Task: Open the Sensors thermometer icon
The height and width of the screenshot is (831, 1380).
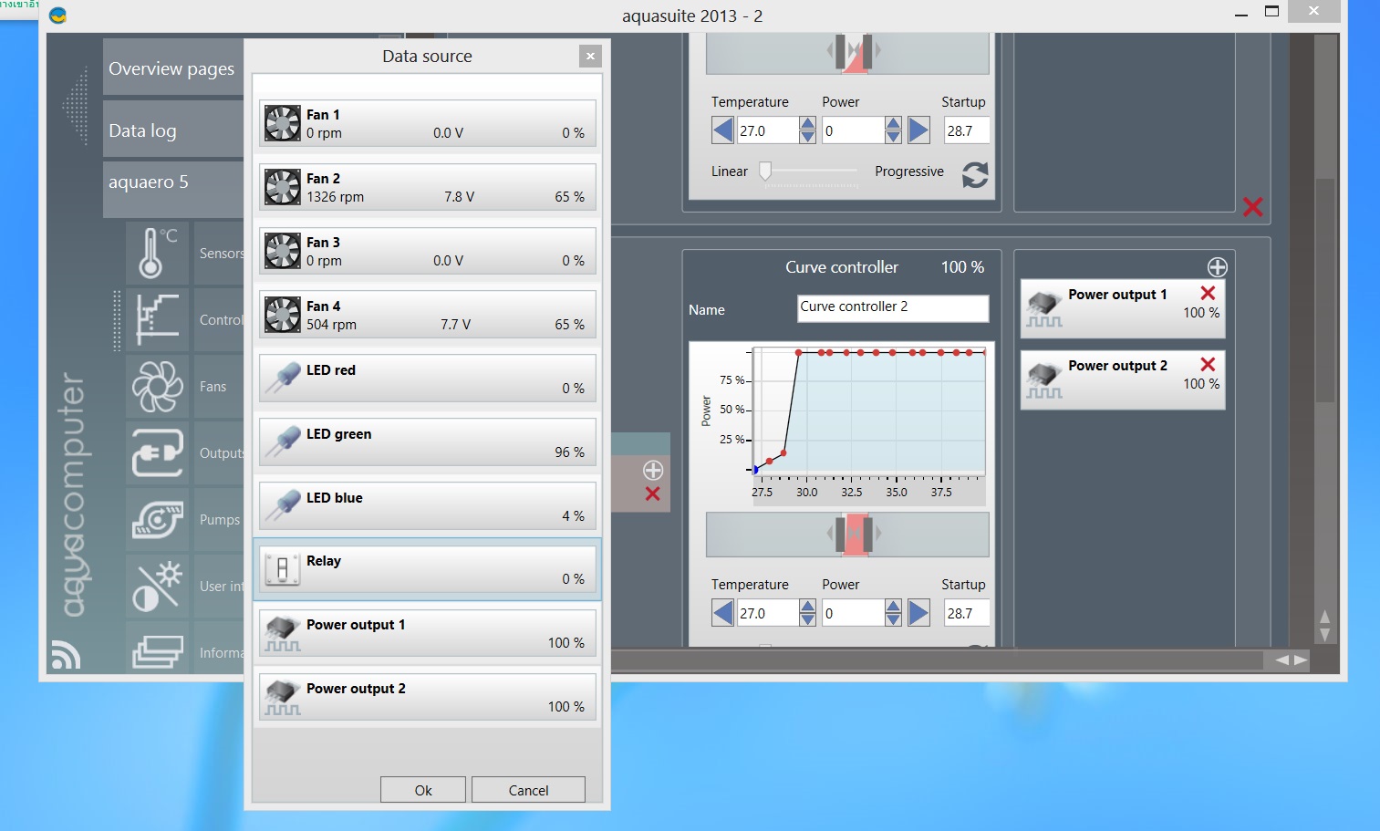Action: (x=157, y=253)
